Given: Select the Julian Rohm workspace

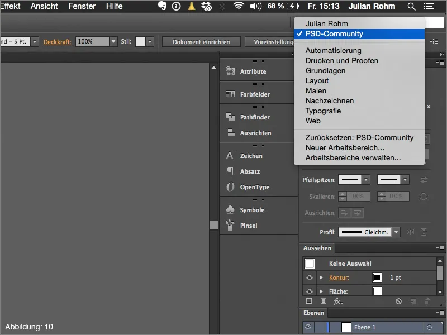Looking at the screenshot, I should click(359, 23).
